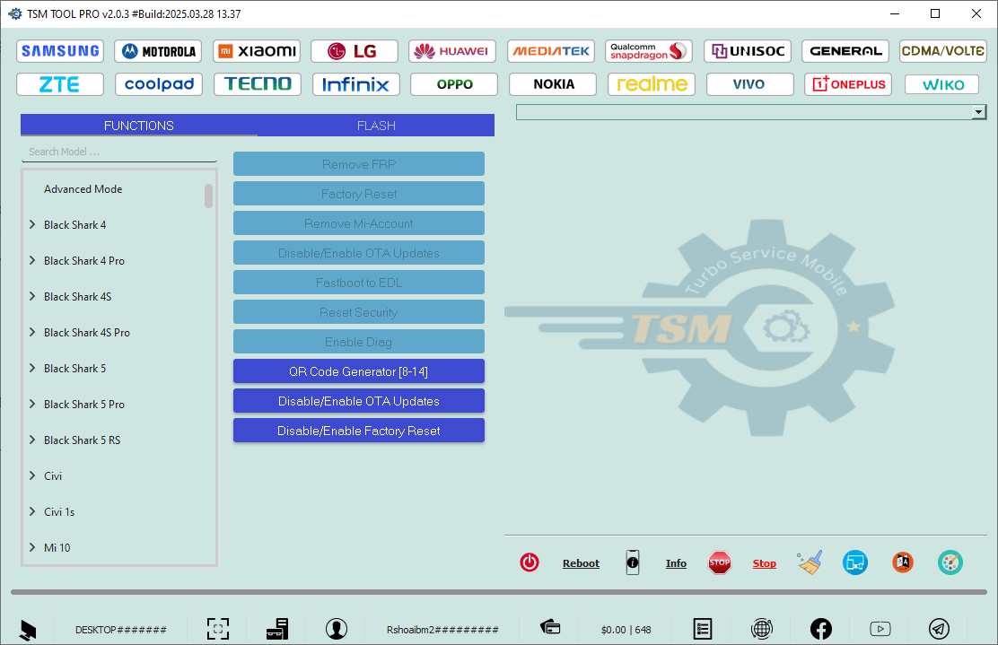
Task: Click the red power off icon
Action: [530, 562]
